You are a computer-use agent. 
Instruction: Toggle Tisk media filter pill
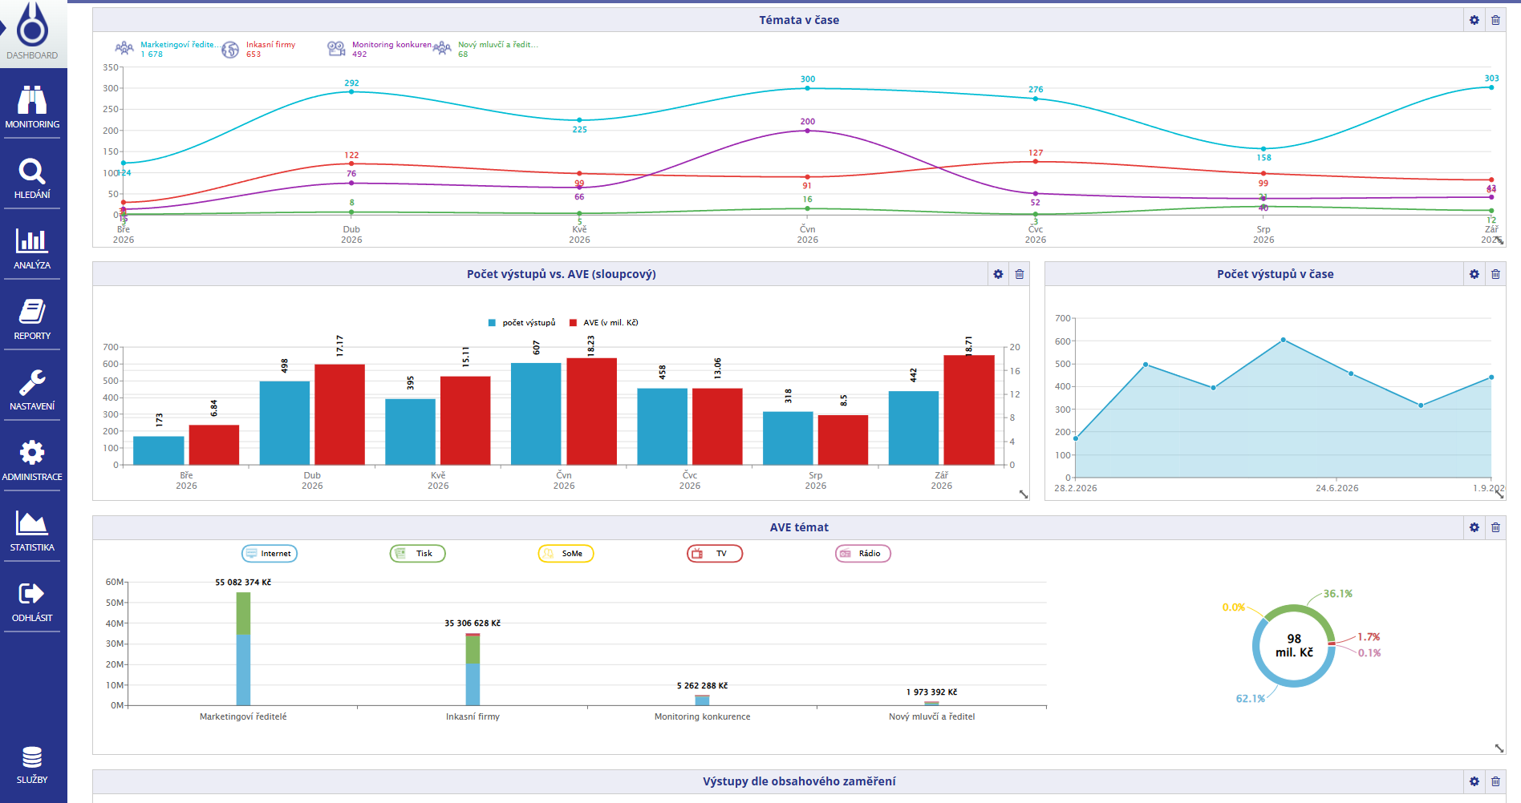pos(417,554)
